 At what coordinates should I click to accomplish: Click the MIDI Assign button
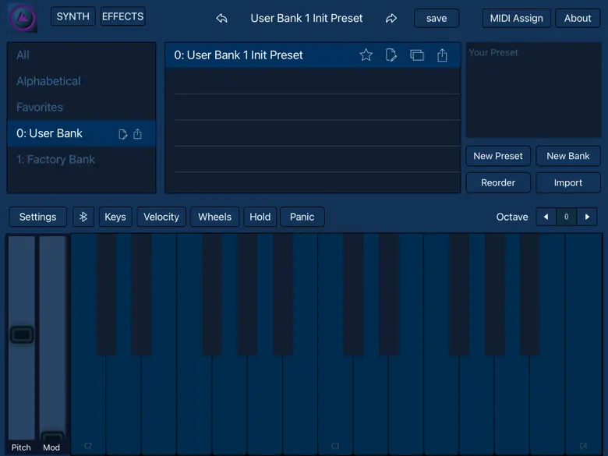pyautogui.click(x=516, y=18)
